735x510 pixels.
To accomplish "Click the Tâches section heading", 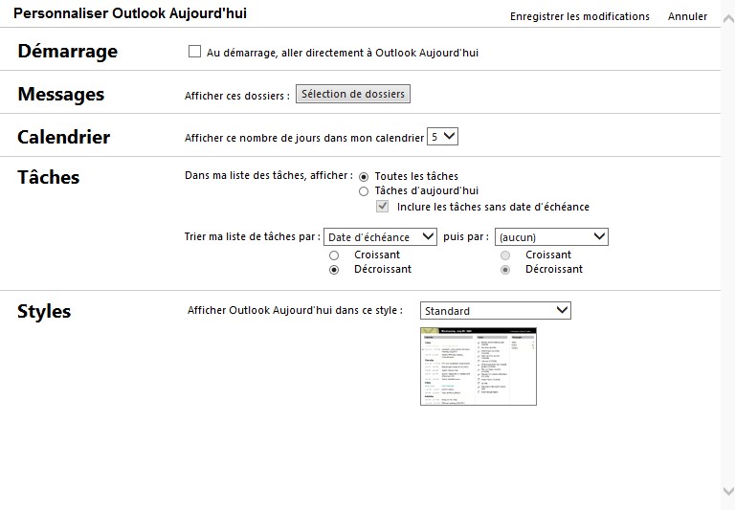I will click(x=48, y=177).
